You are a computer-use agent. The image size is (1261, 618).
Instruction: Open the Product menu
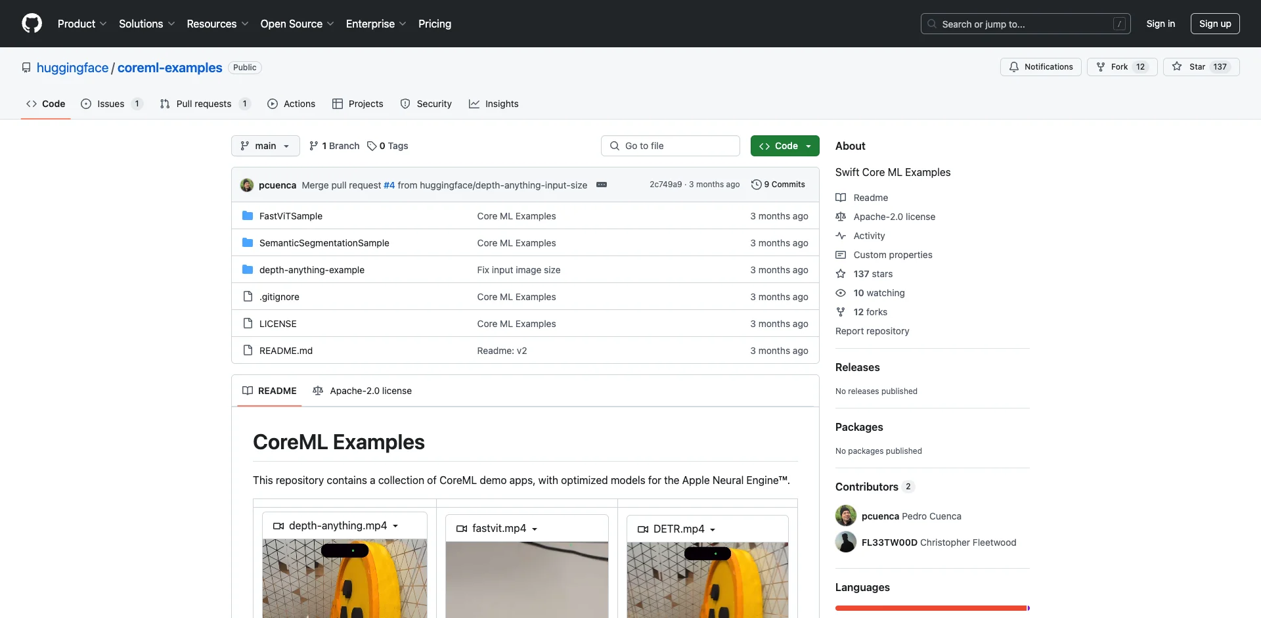pyautogui.click(x=82, y=24)
